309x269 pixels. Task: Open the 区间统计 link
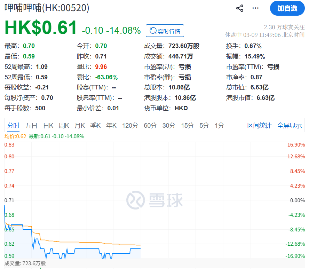[x=259, y=126]
